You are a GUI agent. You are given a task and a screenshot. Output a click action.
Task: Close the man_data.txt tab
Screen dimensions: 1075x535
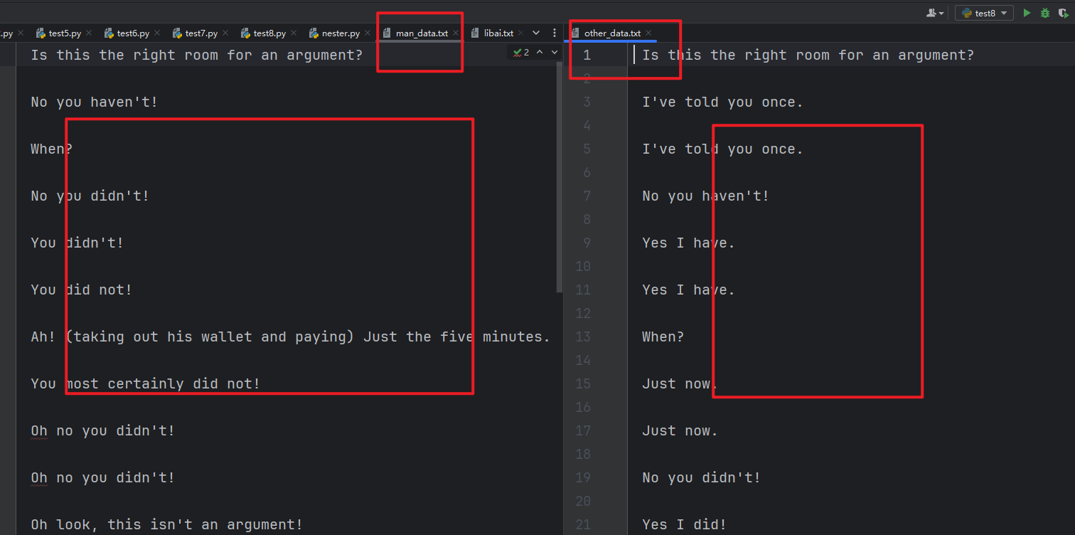[x=456, y=33]
